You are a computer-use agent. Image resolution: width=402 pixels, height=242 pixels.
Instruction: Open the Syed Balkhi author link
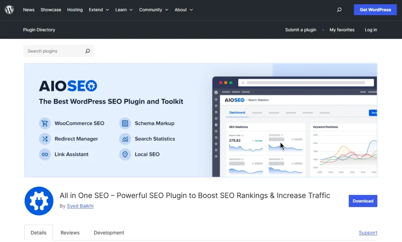[x=80, y=206]
